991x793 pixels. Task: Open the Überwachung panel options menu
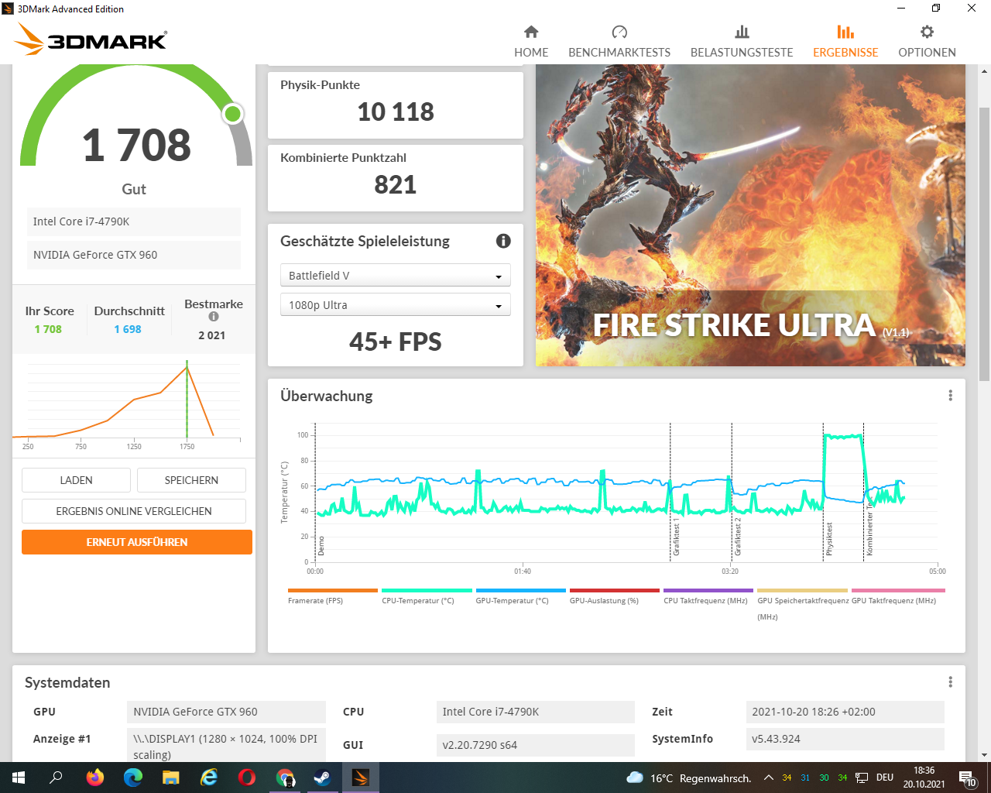pos(950,396)
